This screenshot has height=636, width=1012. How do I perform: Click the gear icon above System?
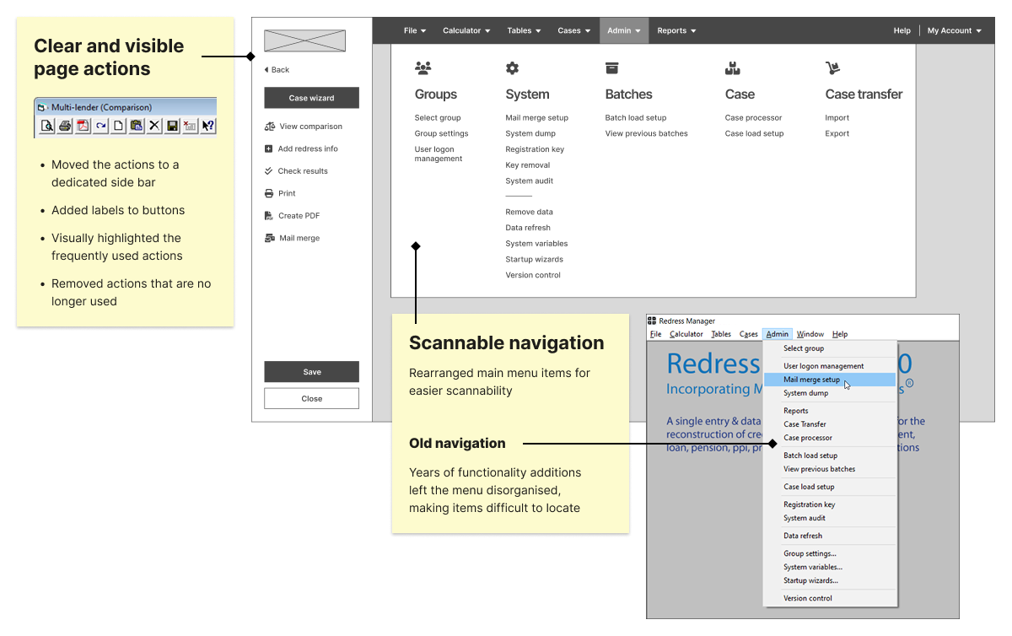[x=512, y=68]
